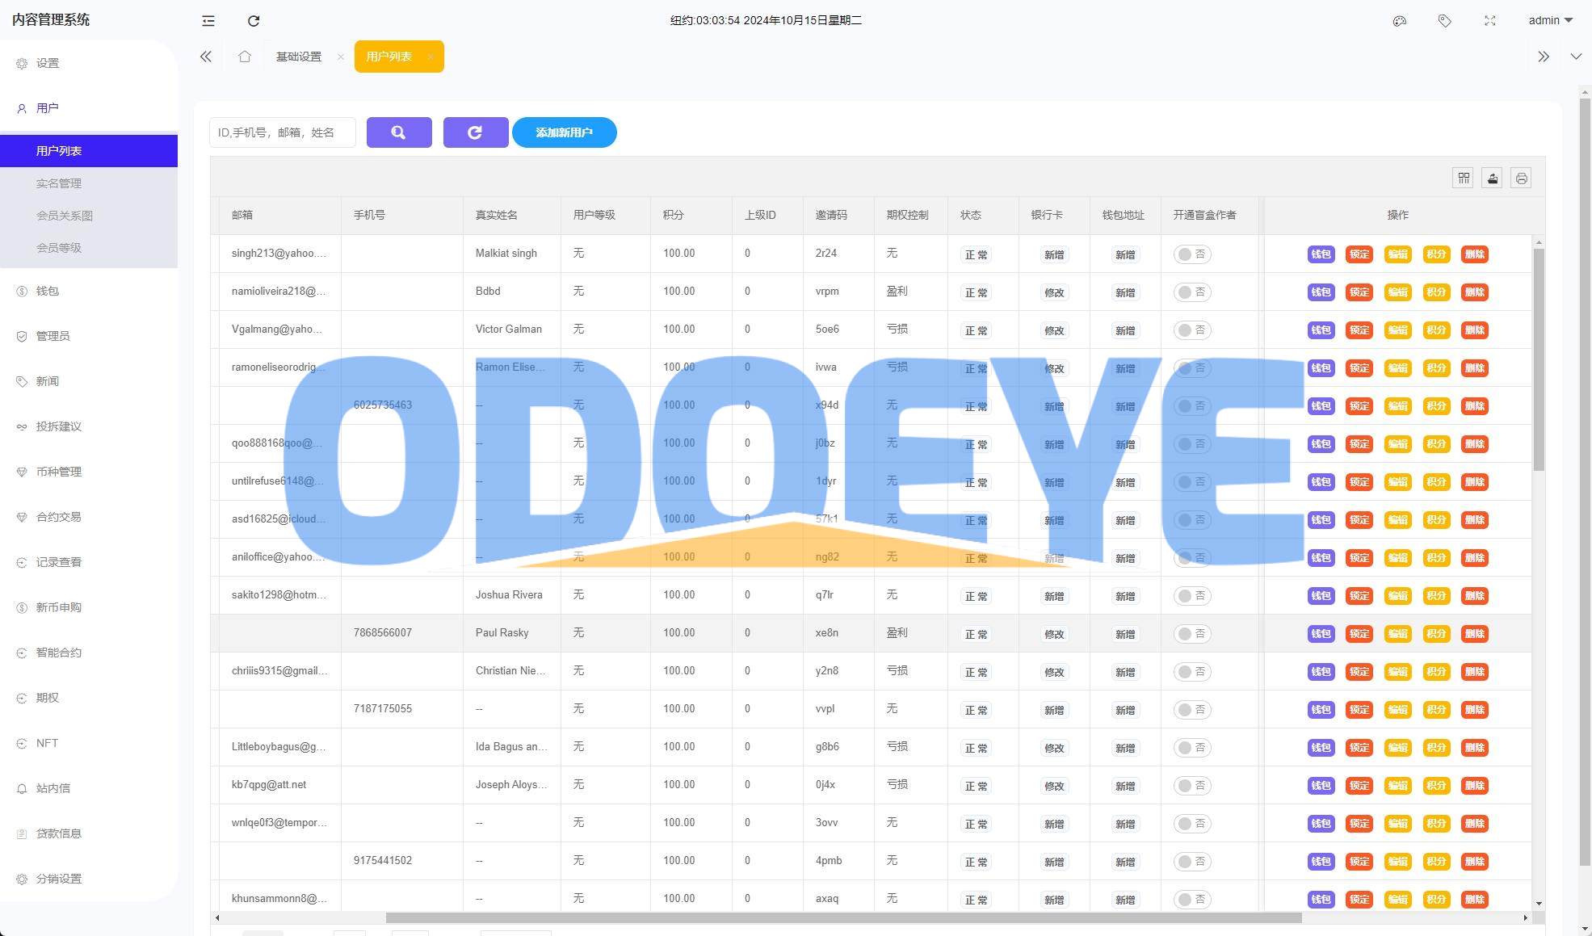Close the 基础设置 tab

pyautogui.click(x=341, y=57)
